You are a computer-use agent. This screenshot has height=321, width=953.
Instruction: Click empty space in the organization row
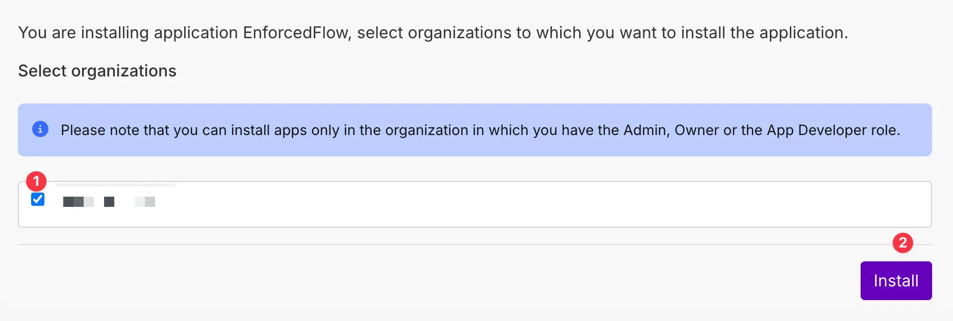(510, 204)
